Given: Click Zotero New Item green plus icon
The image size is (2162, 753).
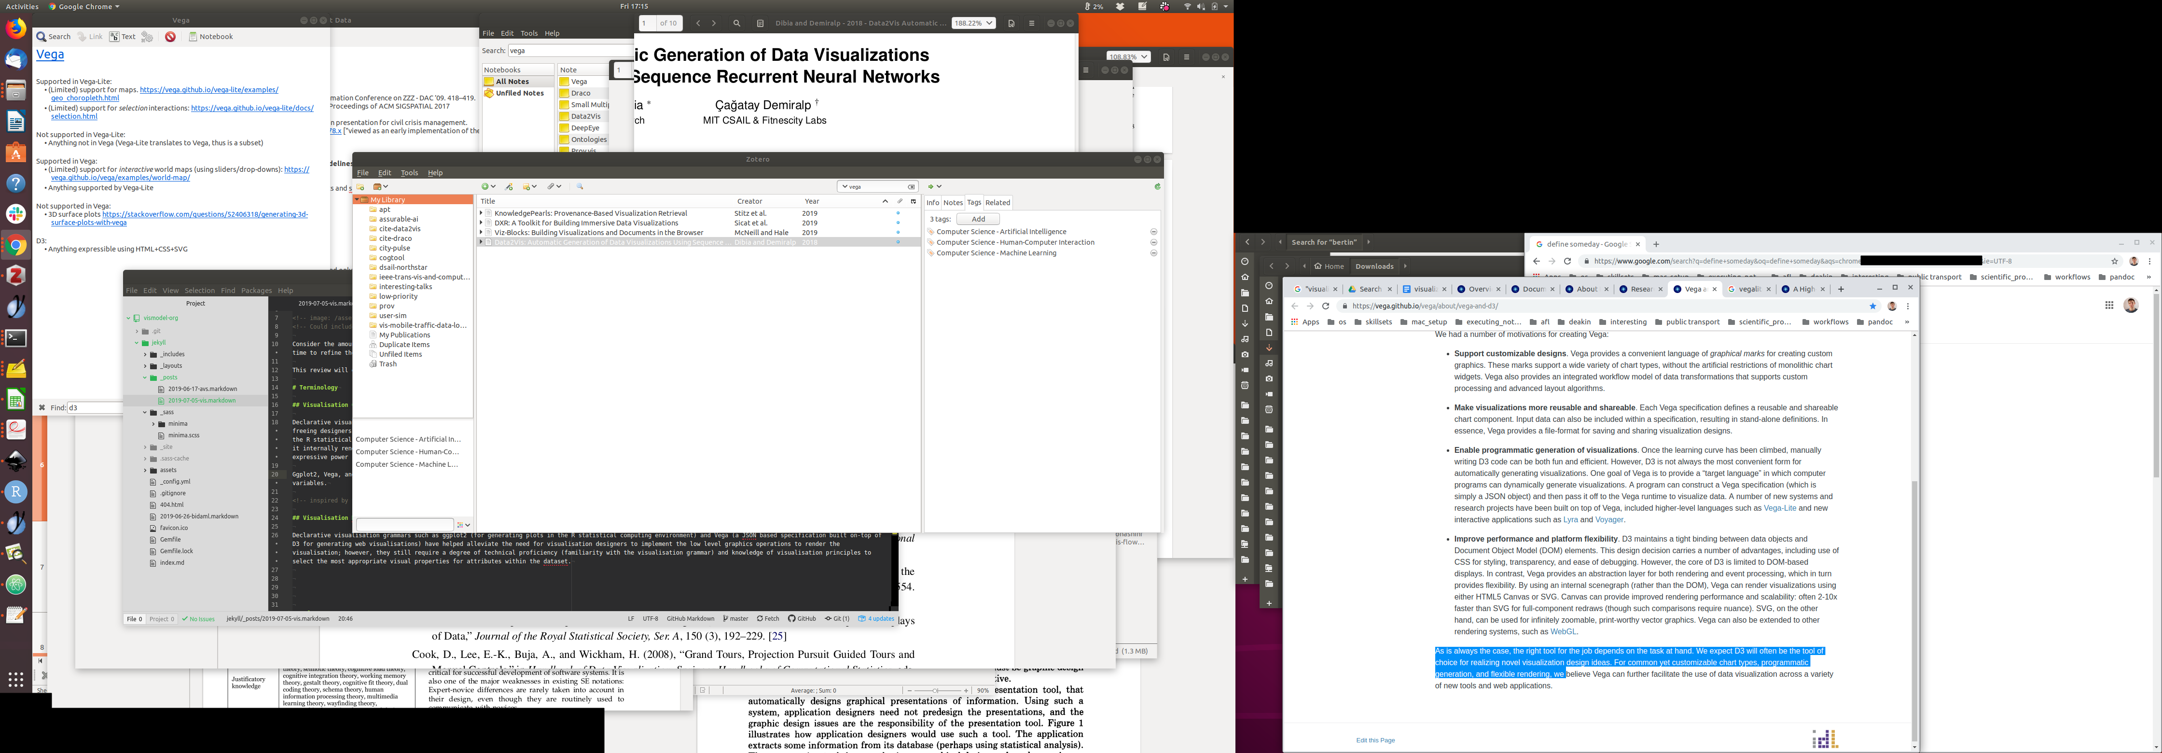Looking at the screenshot, I should pyautogui.click(x=485, y=186).
